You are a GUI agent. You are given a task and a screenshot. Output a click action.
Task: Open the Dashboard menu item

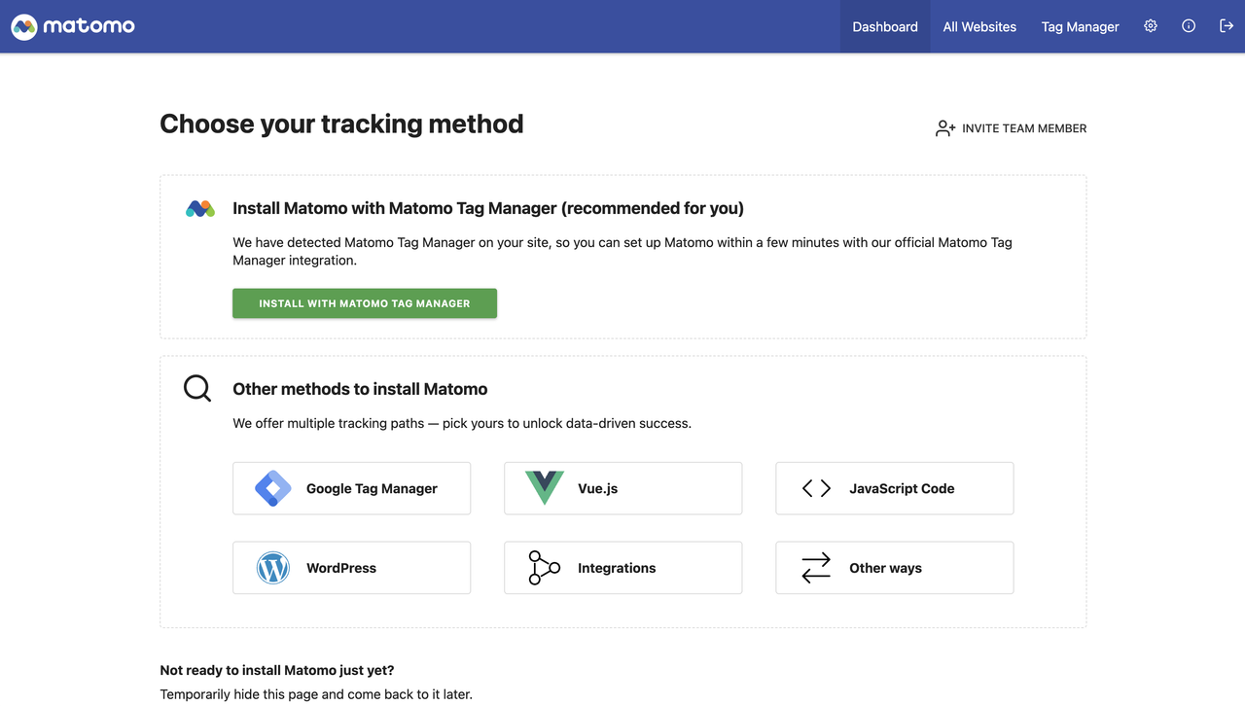click(884, 26)
